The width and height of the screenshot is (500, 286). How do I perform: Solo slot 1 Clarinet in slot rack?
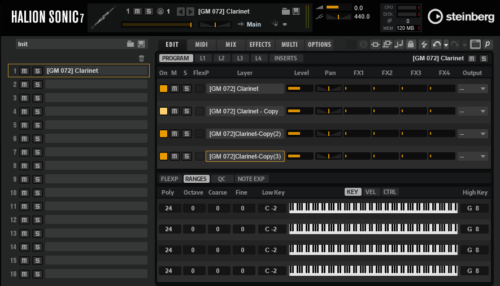[37, 71]
